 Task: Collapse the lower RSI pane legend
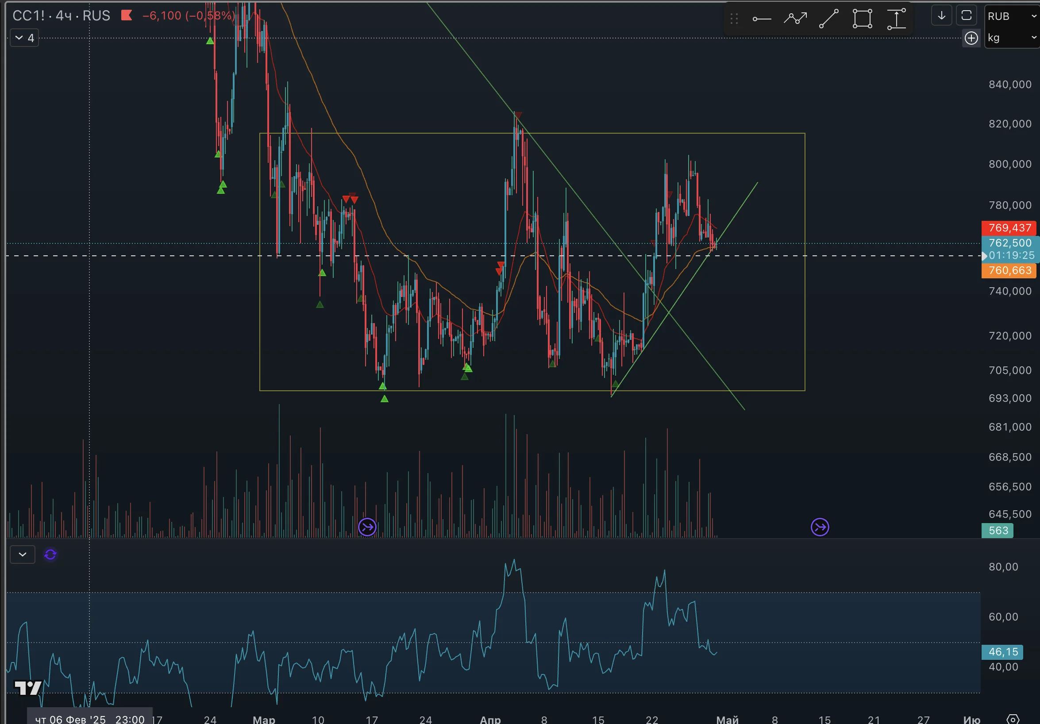pyautogui.click(x=22, y=554)
